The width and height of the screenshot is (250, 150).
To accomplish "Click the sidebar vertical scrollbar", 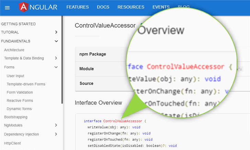I will pos(62,60).
